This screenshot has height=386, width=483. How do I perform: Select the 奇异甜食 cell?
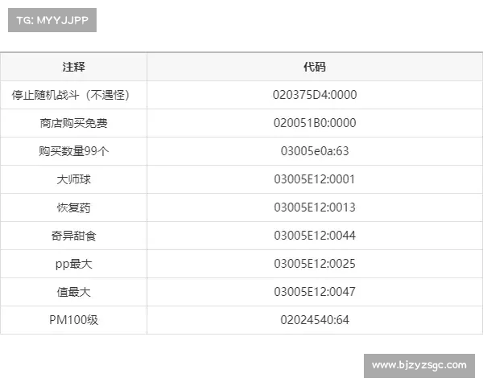point(73,236)
